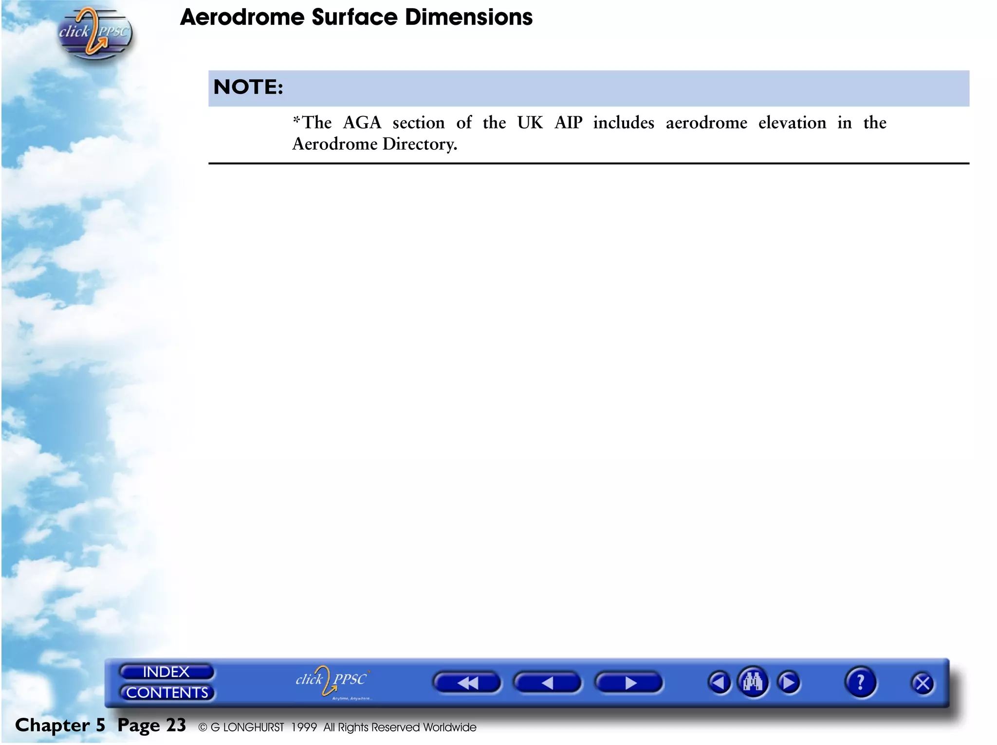This screenshot has height=745, width=997.
Task: Click the cloud sky background panel
Action: [73, 365]
